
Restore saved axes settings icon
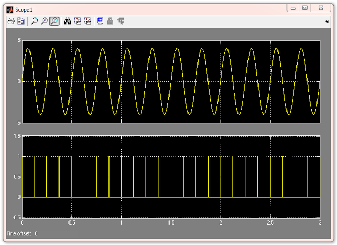(87, 21)
